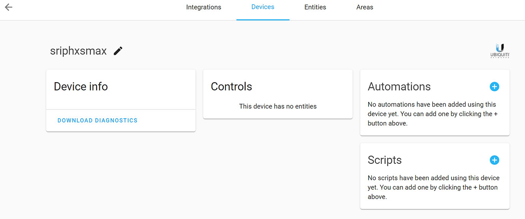This screenshot has width=525, height=219.
Task: Open the Integrations tab
Action: [204, 7]
